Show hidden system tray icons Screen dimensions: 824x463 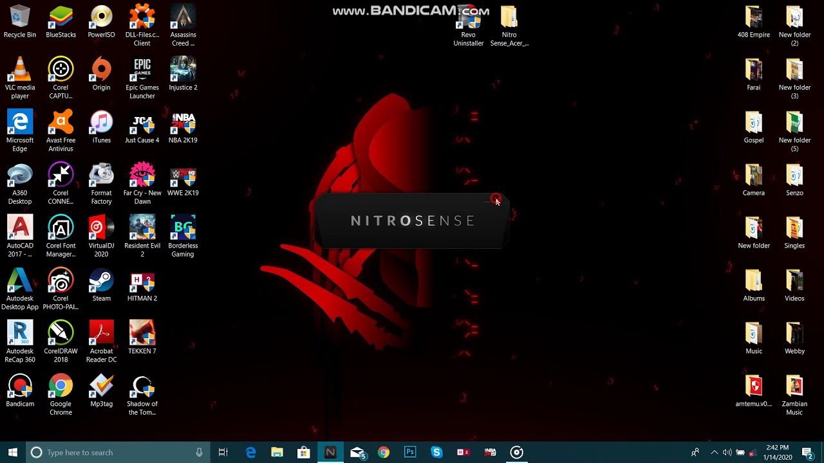[714, 452]
